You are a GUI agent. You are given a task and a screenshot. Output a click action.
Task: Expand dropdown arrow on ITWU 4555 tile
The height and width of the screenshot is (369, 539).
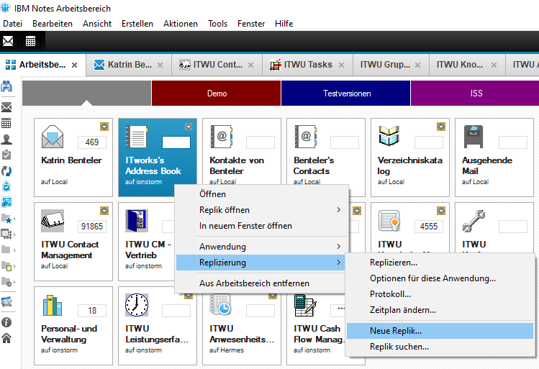441,211
